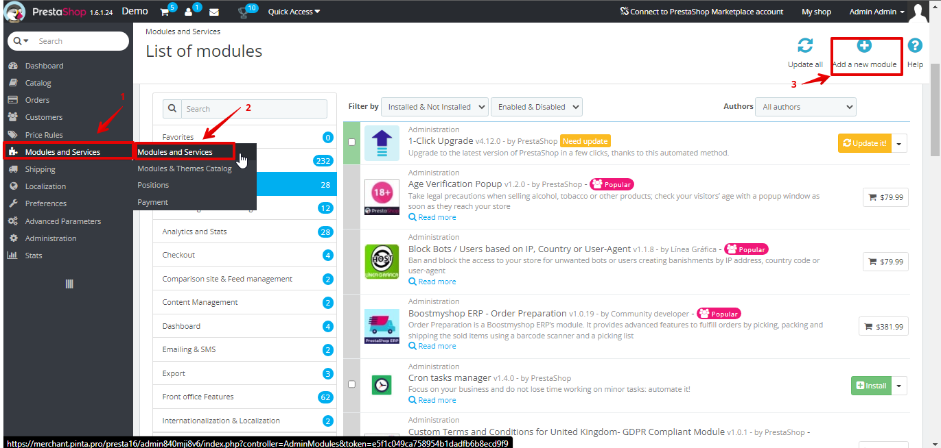This screenshot has height=448, width=941.
Task: Click the Add a new module plus icon
Action: click(864, 46)
